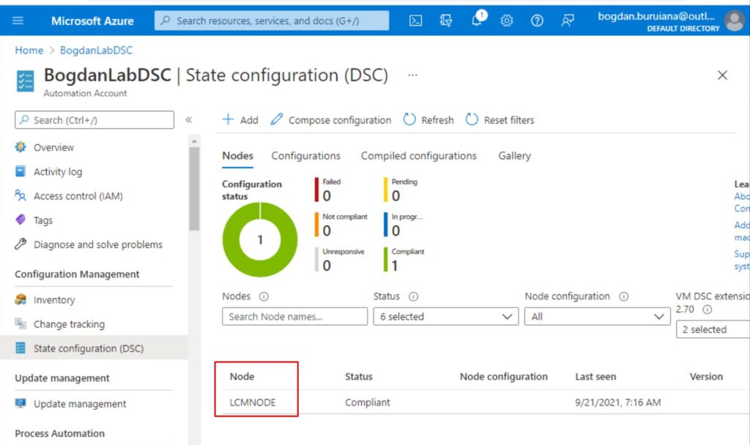Open the ellipsis more options menu
Image resolution: width=750 pixels, height=445 pixels.
(412, 75)
